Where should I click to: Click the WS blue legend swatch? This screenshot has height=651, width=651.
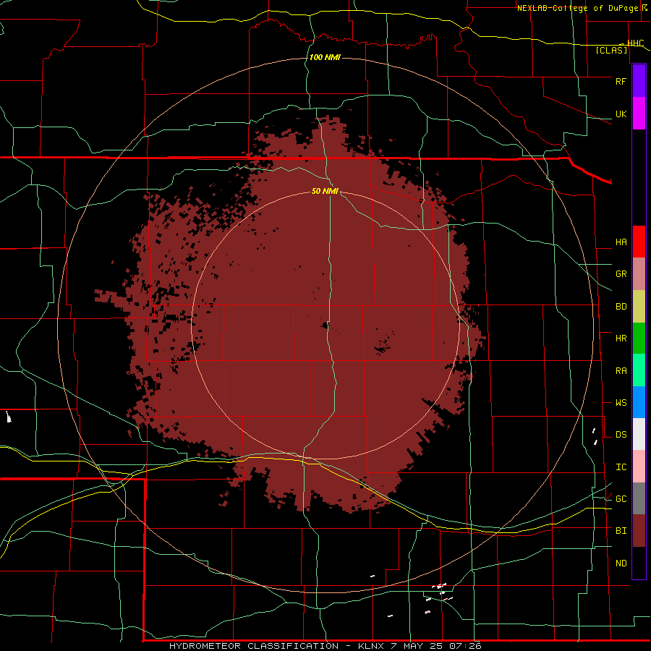(639, 402)
